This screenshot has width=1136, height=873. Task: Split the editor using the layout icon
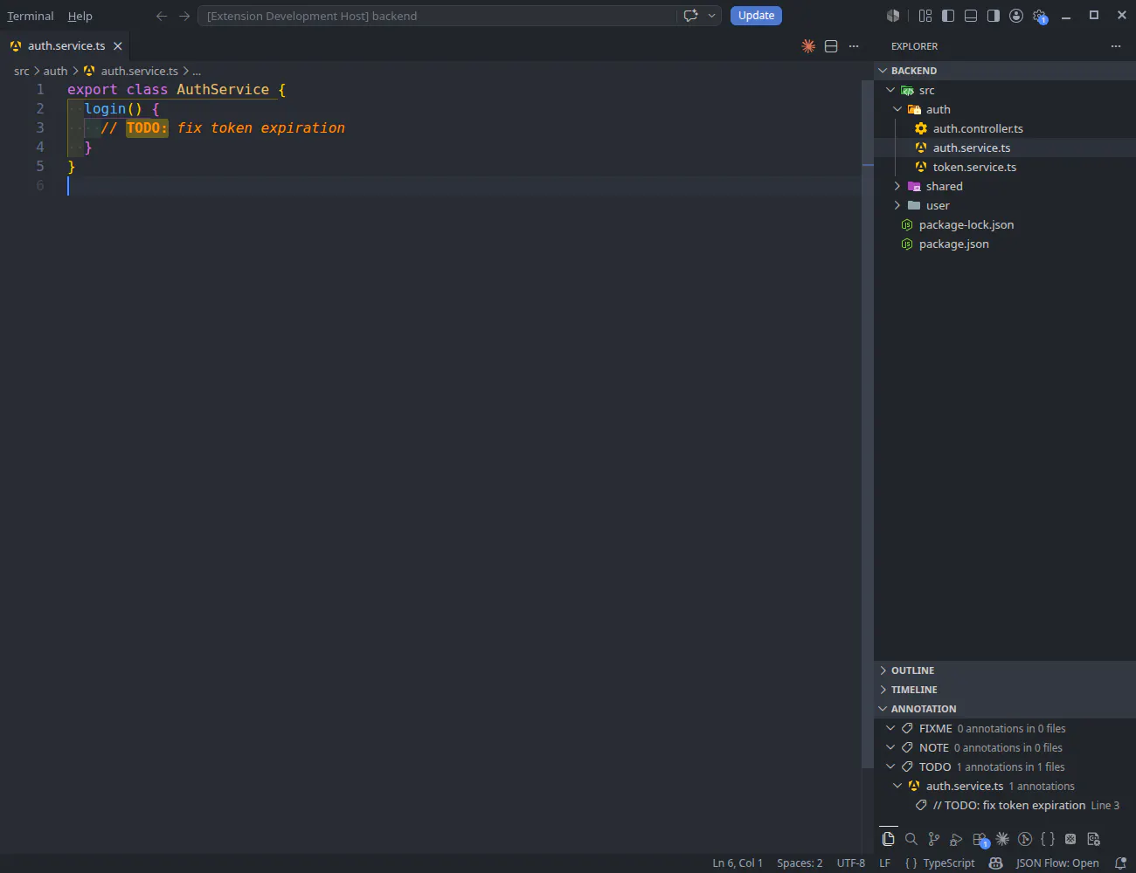[x=831, y=46]
